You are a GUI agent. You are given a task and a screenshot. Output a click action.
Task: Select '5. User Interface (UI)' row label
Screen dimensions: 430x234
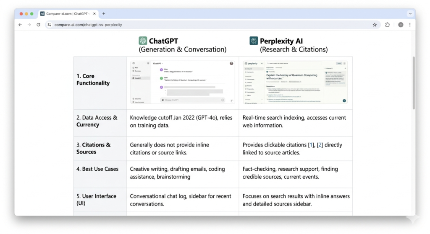[96, 200]
